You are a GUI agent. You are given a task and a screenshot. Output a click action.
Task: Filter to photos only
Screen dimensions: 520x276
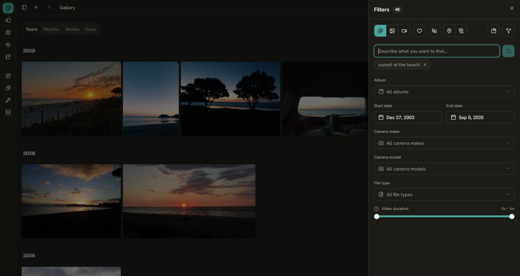pyautogui.click(x=392, y=31)
